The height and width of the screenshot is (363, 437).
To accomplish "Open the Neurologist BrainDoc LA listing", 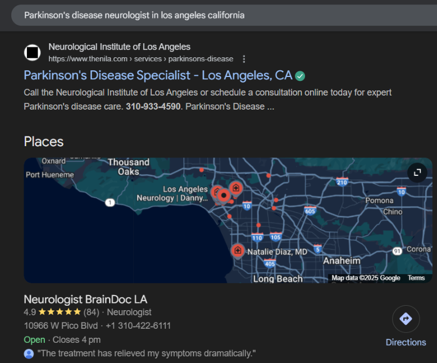I will [85, 299].
